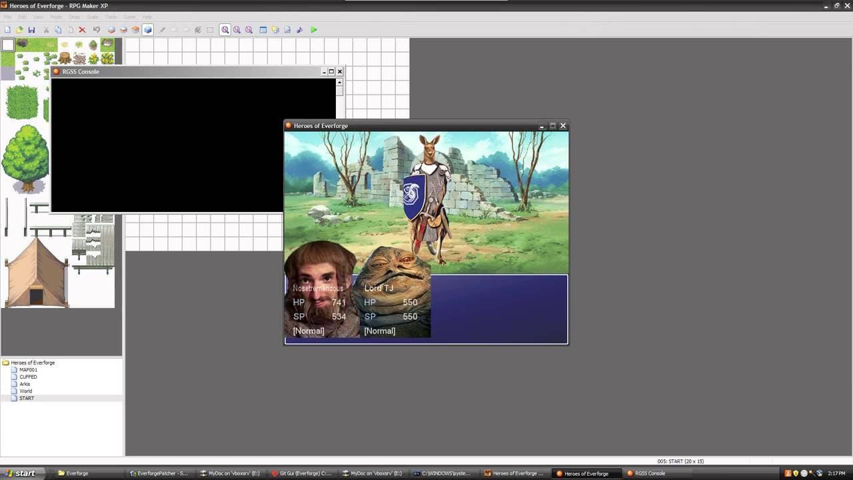Select the MAP001 map in the tree
The image size is (853, 480).
pos(28,370)
